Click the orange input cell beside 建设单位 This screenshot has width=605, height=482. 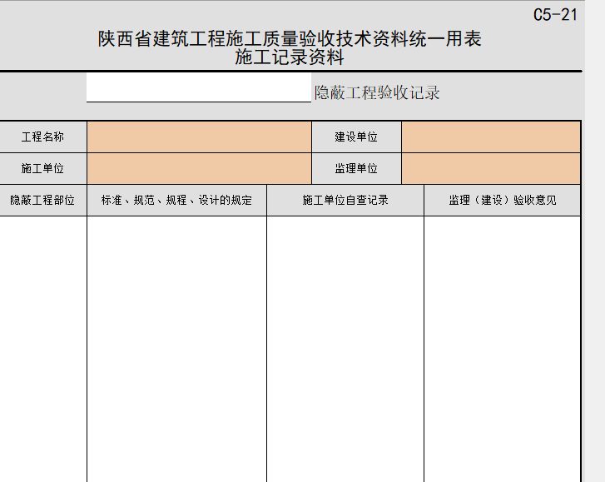490,137
